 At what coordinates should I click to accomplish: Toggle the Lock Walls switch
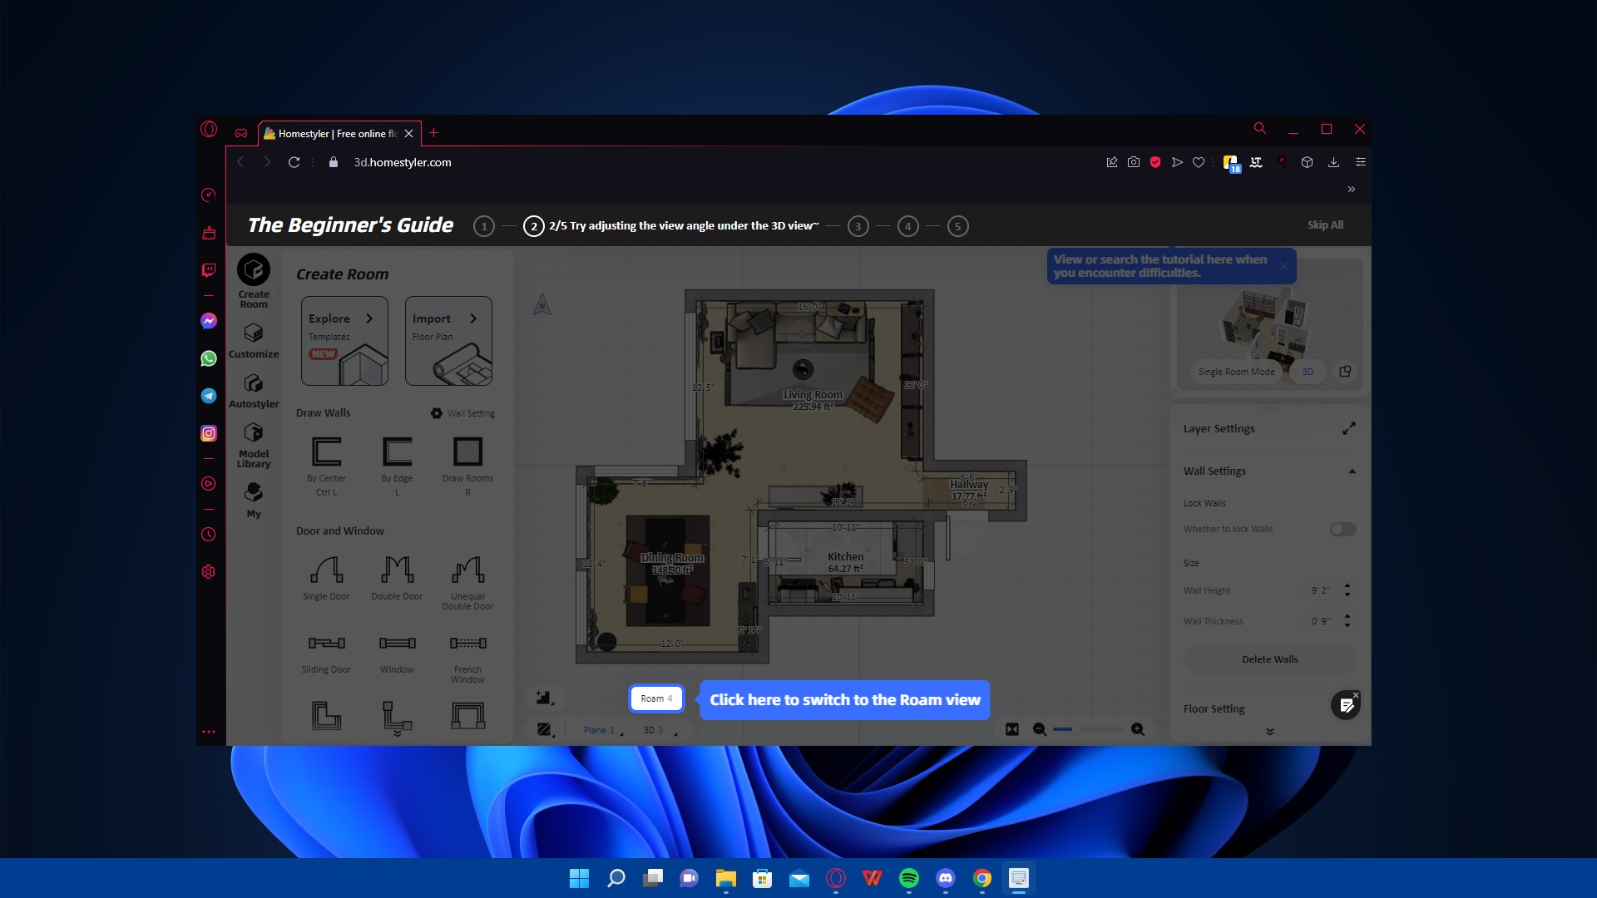(1342, 530)
